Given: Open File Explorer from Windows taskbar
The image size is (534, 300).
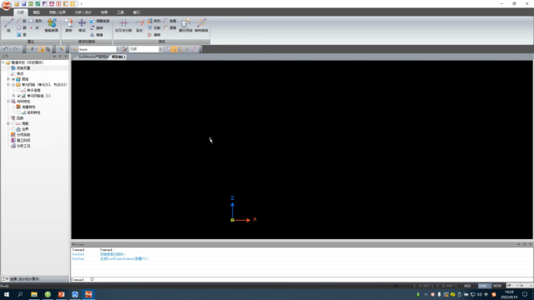Looking at the screenshot, I should [34, 294].
